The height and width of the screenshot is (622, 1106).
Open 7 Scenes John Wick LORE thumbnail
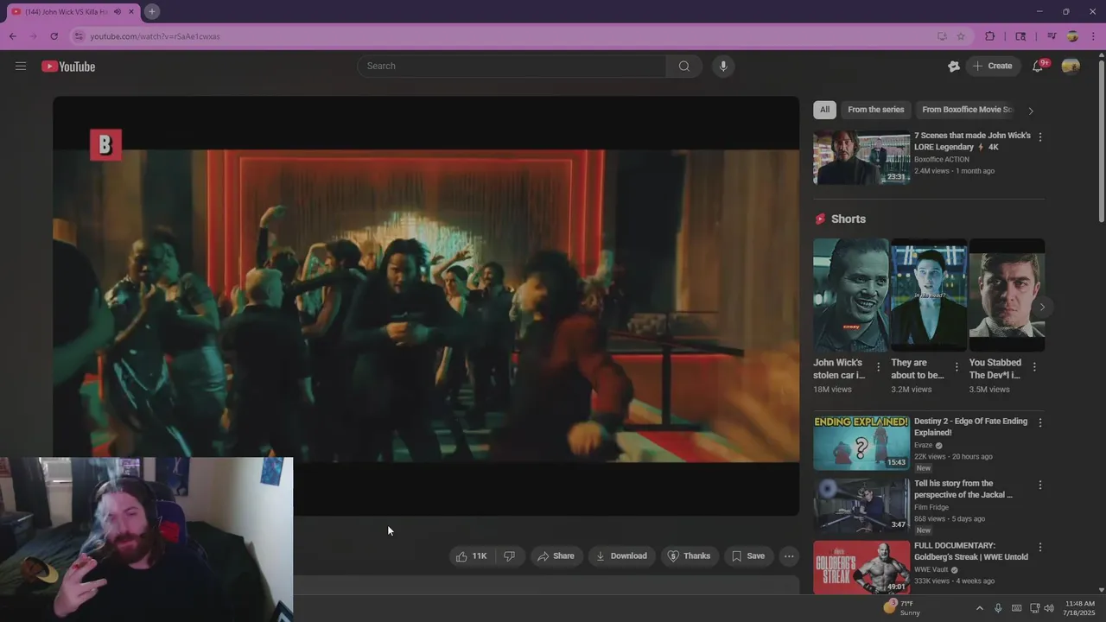(861, 157)
